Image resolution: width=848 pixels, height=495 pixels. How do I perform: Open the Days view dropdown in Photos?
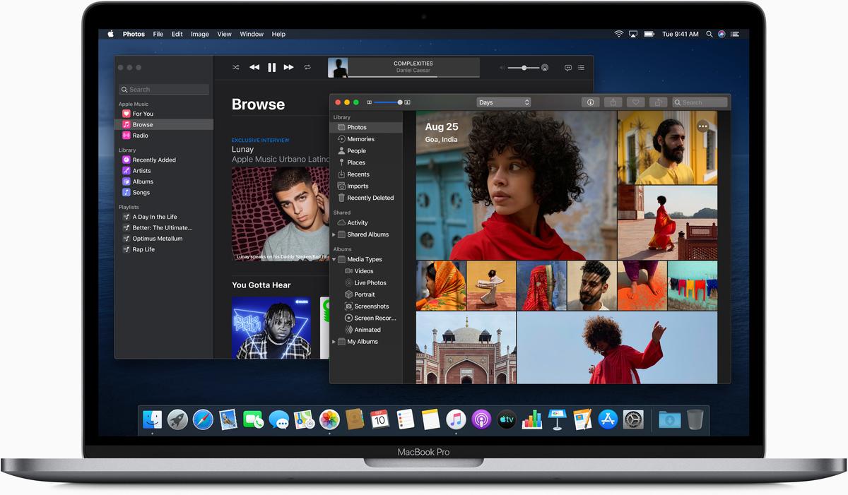pyautogui.click(x=503, y=102)
